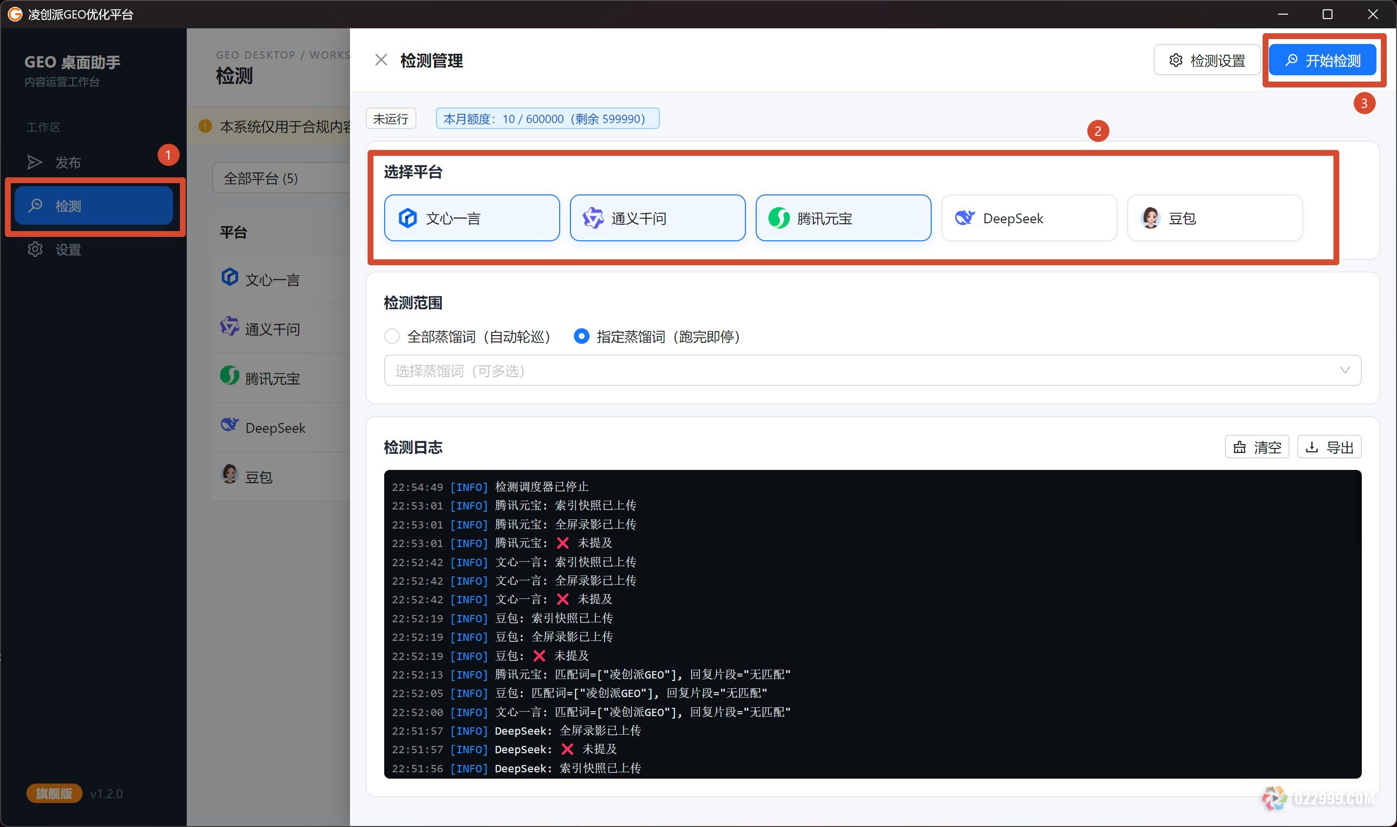Maximize the application window

1327,15
